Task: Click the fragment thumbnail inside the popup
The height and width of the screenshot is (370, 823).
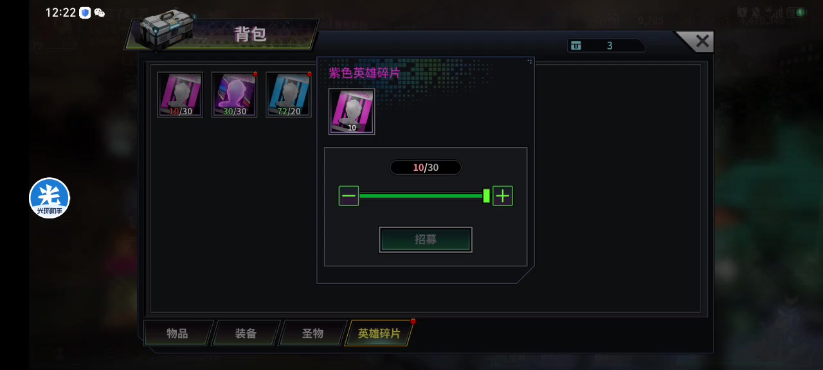Action: [352, 111]
